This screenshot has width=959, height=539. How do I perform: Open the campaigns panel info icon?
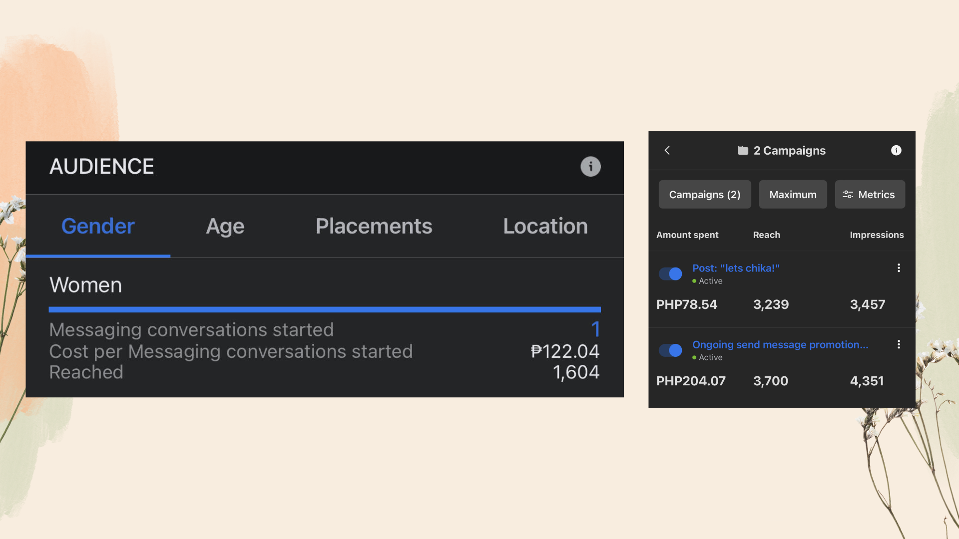896,150
